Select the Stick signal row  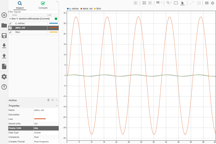tap(33, 32)
